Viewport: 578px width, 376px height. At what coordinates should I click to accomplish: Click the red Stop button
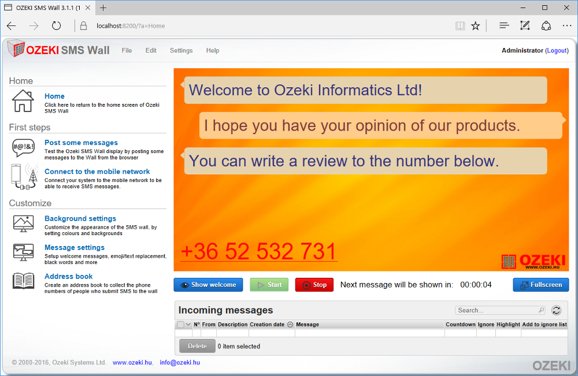point(314,285)
